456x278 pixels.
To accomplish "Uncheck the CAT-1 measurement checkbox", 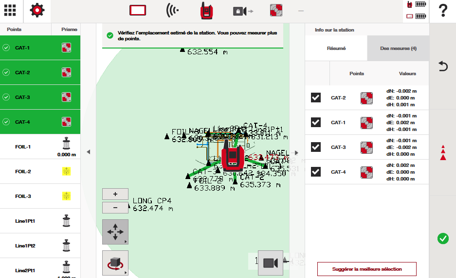I will [316, 123].
